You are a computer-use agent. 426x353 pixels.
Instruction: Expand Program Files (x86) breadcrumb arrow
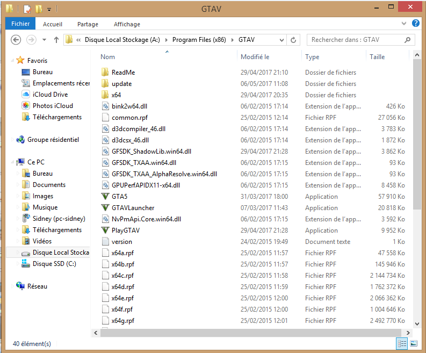pyautogui.click(x=232, y=40)
